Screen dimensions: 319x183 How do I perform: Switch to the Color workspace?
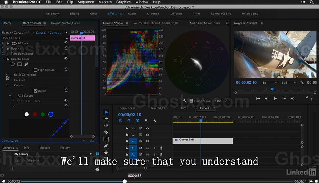(x=94, y=14)
